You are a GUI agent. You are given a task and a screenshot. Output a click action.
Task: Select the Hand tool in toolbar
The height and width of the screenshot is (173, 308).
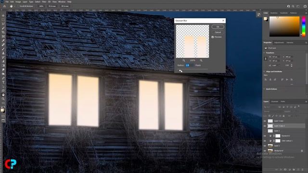[3, 95]
